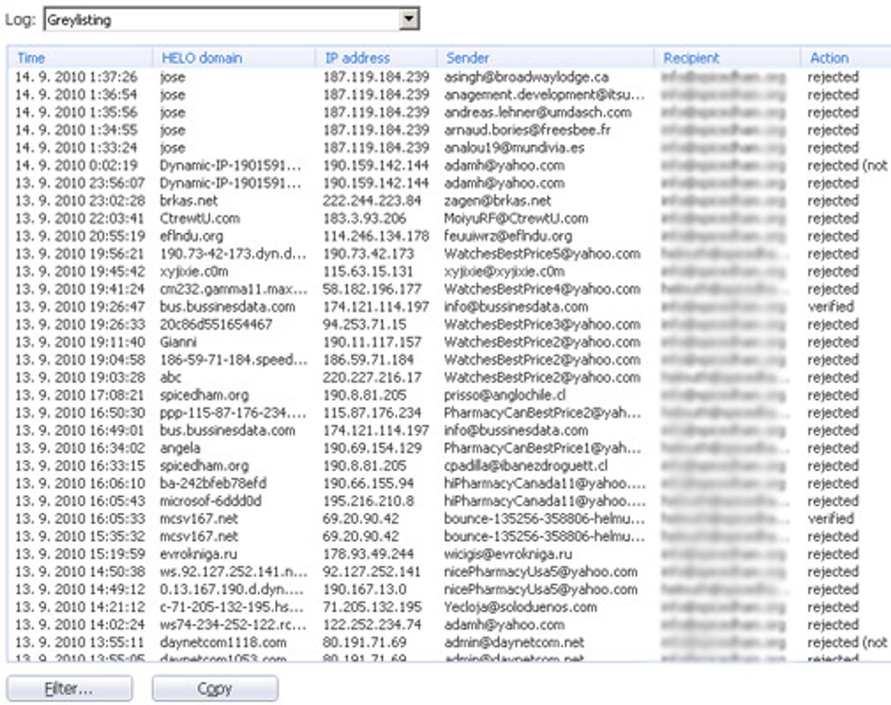Screen dimensions: 891x705
Task: Select sender wicigis@evrokniga.ru
Action: pos(508,554)
